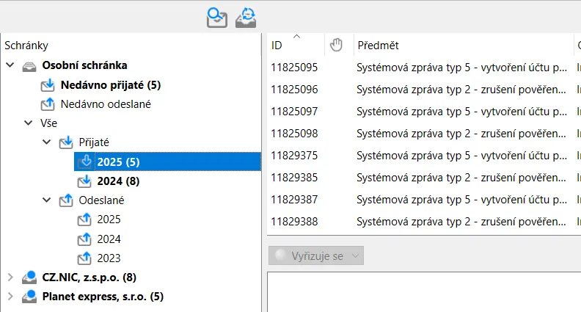Click the Přijaté received folder icon

point(66,142)
